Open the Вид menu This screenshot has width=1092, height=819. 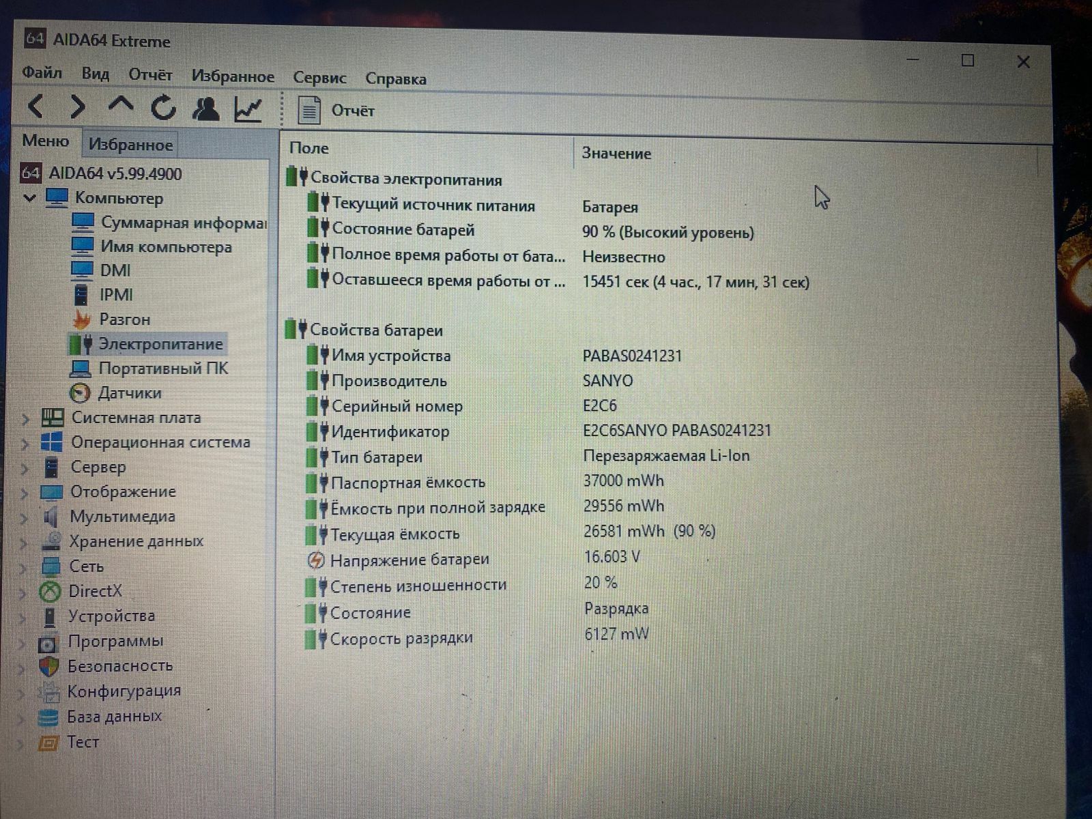pyautogui.click(x=95, y=74)
